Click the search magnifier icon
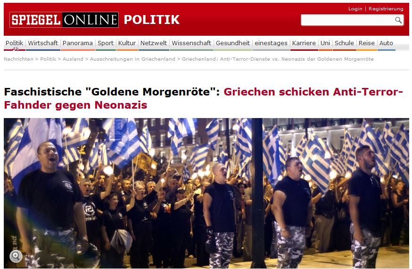Image resolution: width=412 pixels, height=269 pixels. pyautogui.click(x=398, y=20)
